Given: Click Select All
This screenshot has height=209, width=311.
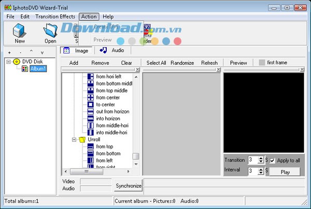Looking at the screenshot, I should tap(156, 63).
